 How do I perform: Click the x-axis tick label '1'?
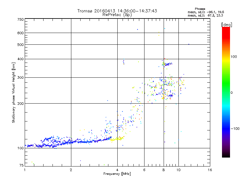[25, 170]
